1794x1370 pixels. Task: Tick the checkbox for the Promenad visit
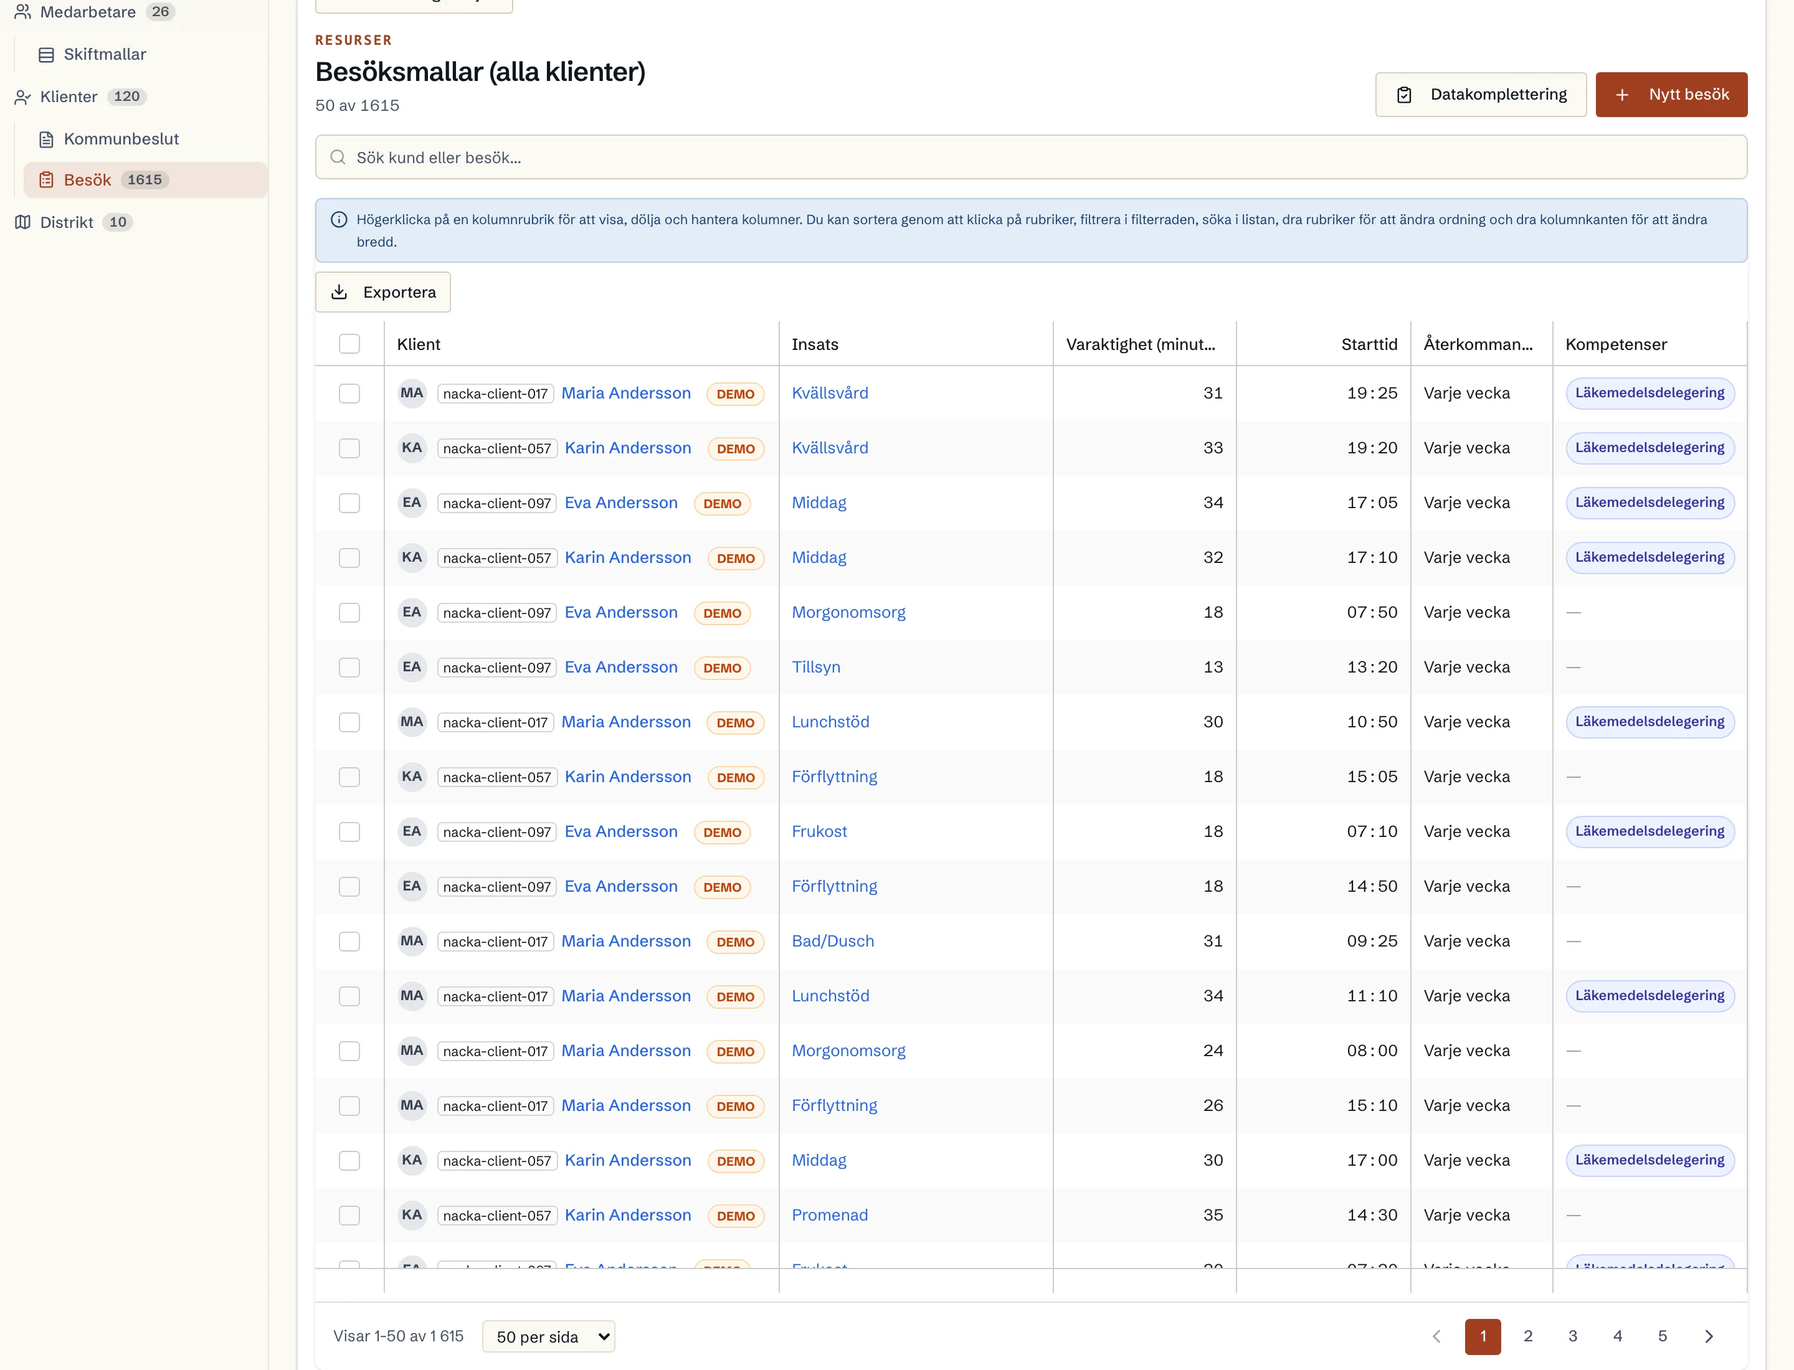pyautogui.click(x=349, y=1215)
